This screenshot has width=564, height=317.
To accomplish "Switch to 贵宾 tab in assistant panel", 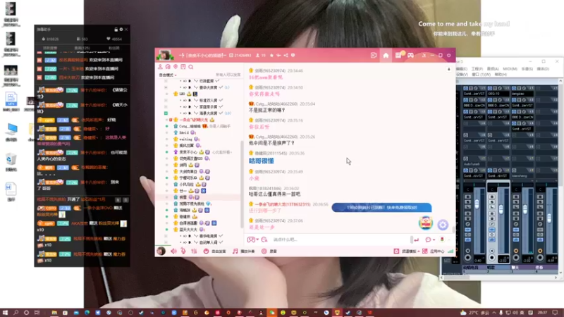I will tap(82, 48).
